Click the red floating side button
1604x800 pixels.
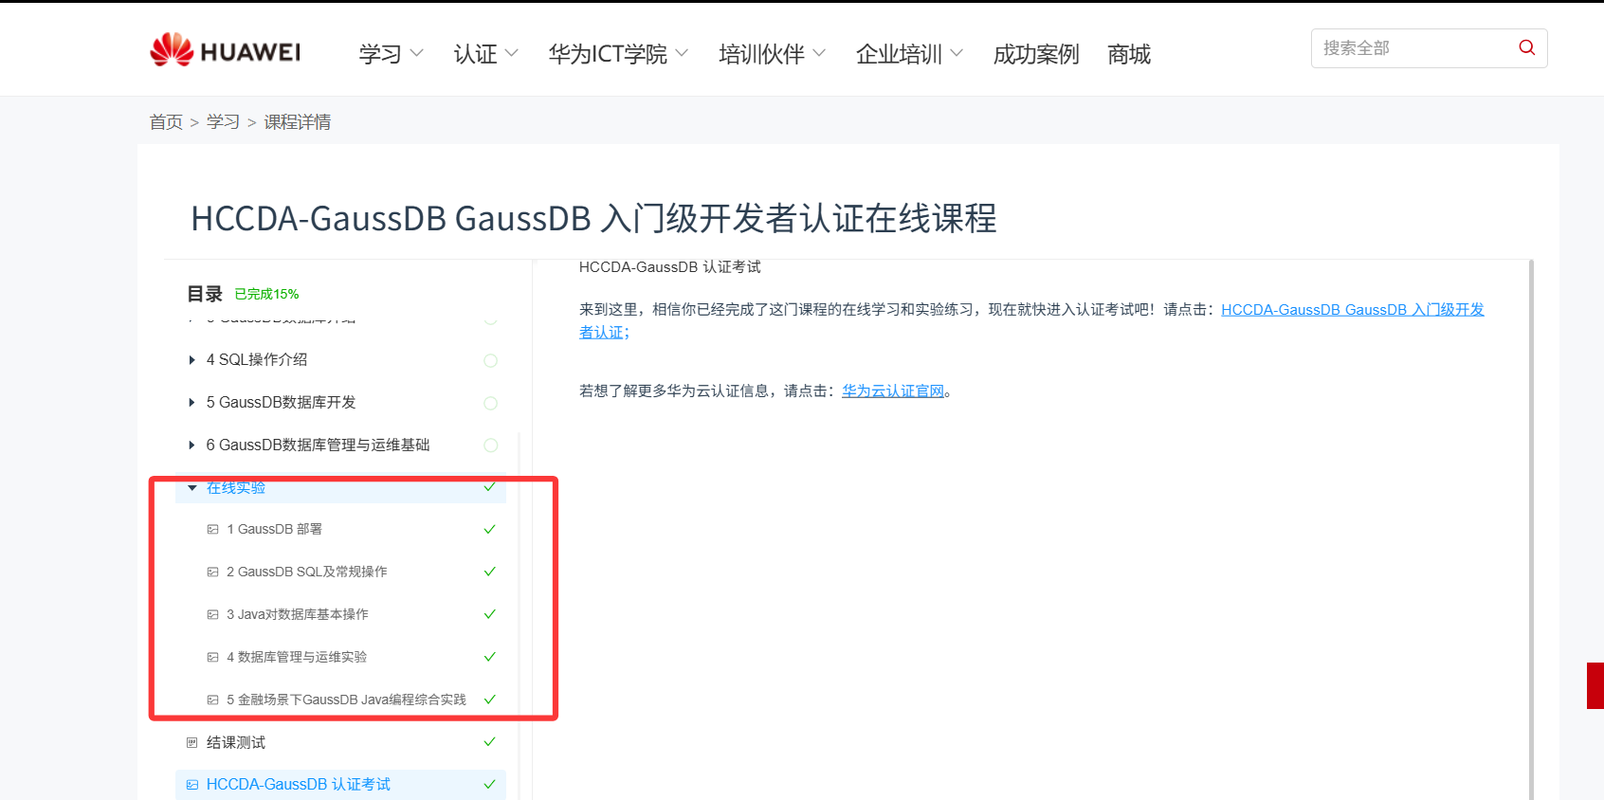pos(1595,685)
